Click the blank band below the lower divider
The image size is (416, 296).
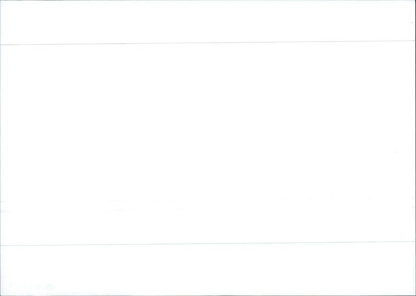208,268
